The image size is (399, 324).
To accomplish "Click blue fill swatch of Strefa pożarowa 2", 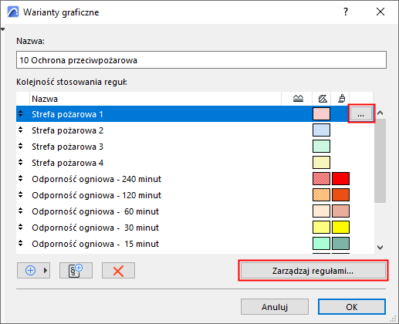I will pos(321,130).
